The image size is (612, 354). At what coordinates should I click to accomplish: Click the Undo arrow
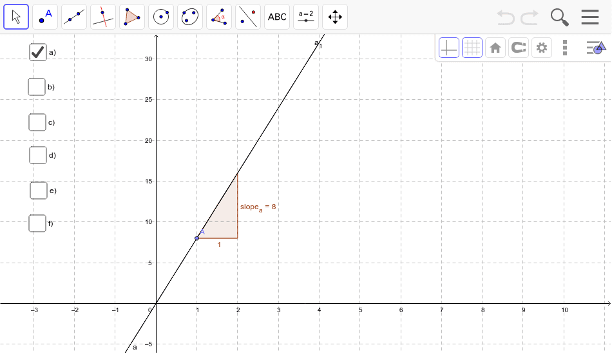point(506,17)
